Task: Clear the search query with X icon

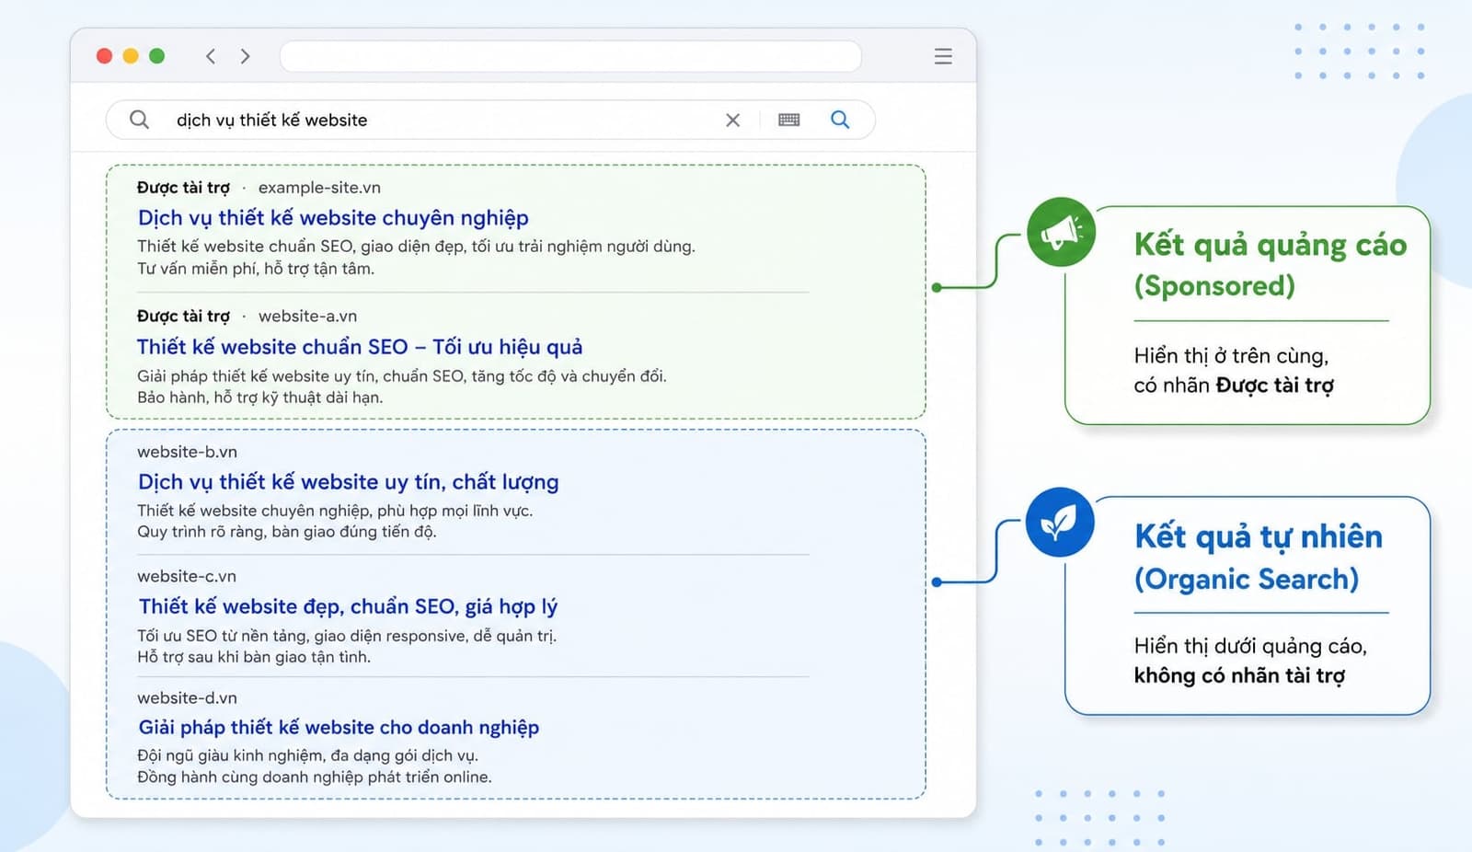Action: click(732, 120)
